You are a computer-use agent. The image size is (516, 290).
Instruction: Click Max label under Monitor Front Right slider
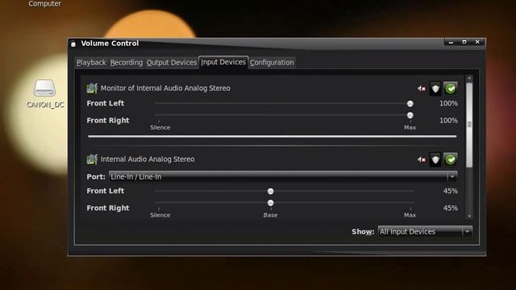pos(410,127)
